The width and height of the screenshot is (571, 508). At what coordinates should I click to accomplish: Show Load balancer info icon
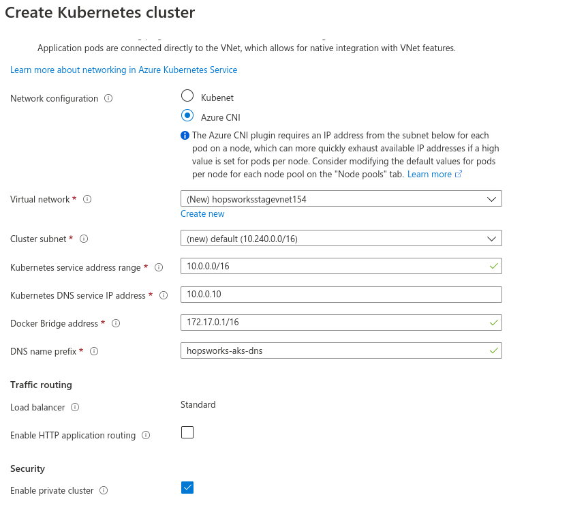pos(75,407)
